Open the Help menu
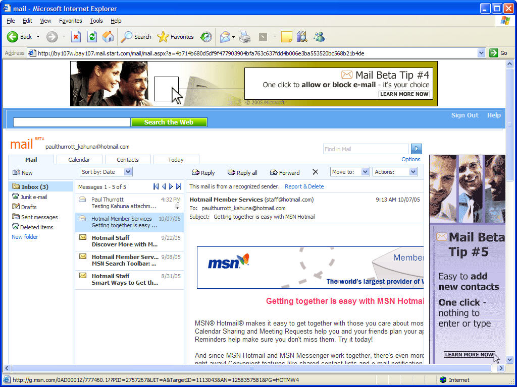This screenshot has width=517, height=387. (116, 21)
